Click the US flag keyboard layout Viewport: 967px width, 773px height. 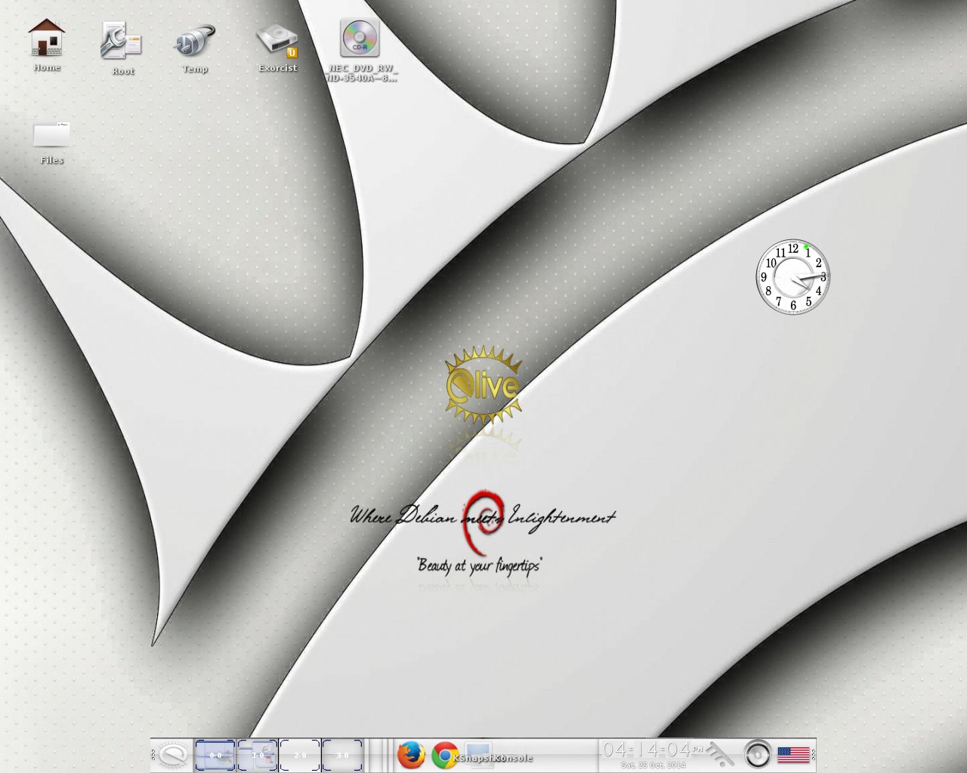click(x=793, y=755)
